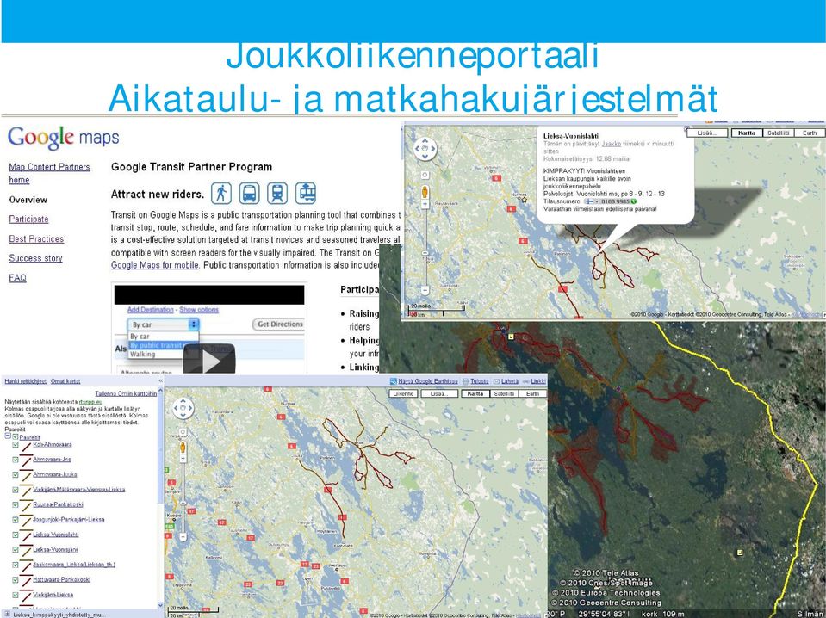Select Kartta view on the balloon map
The width and height of the screenshot is (826, 618).
[x=747, y=133]
